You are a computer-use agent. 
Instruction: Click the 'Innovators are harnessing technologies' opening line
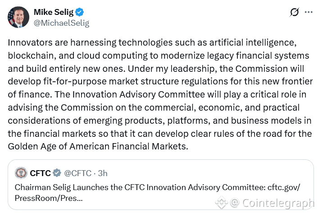click(76, 44)
